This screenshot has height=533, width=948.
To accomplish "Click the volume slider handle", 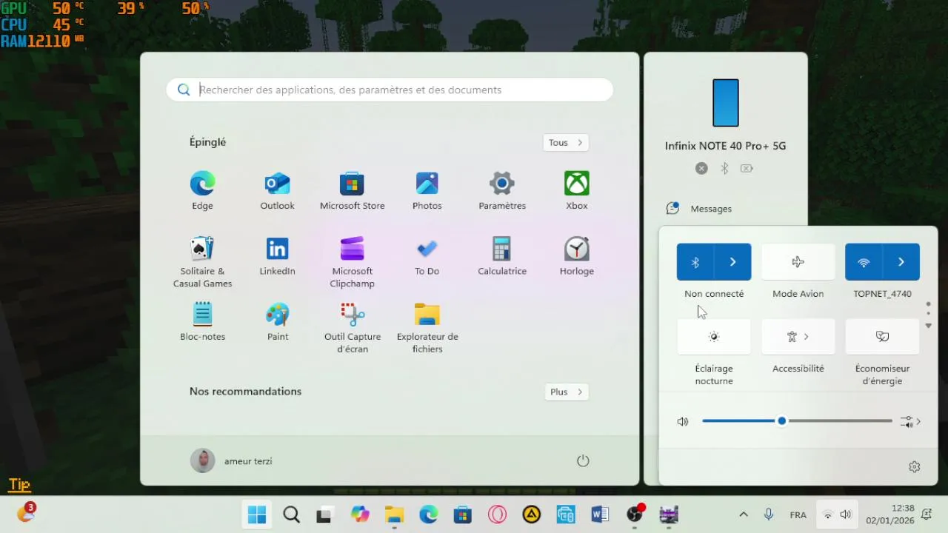I will coord(781,421).
